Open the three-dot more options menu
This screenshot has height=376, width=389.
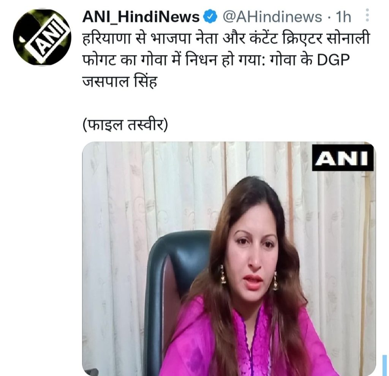[368, 16]
